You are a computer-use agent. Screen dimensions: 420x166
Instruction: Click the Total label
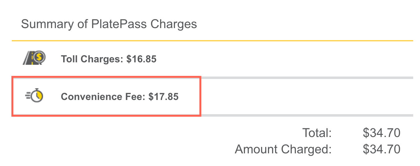point(317,133)
